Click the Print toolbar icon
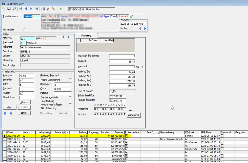Image resolution: width=248 pixels, height=163 pixels. 43,9
